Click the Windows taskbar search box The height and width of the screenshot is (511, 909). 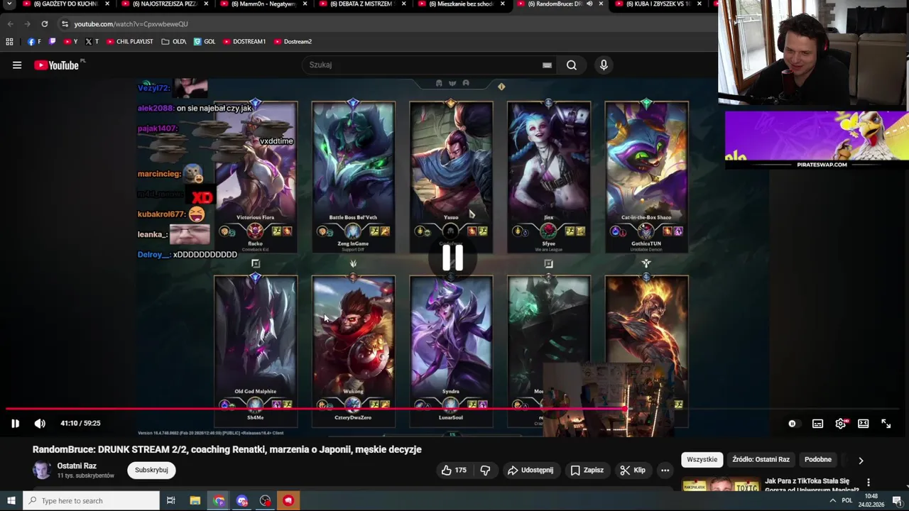pyautogui.click(x=91, y=501)
